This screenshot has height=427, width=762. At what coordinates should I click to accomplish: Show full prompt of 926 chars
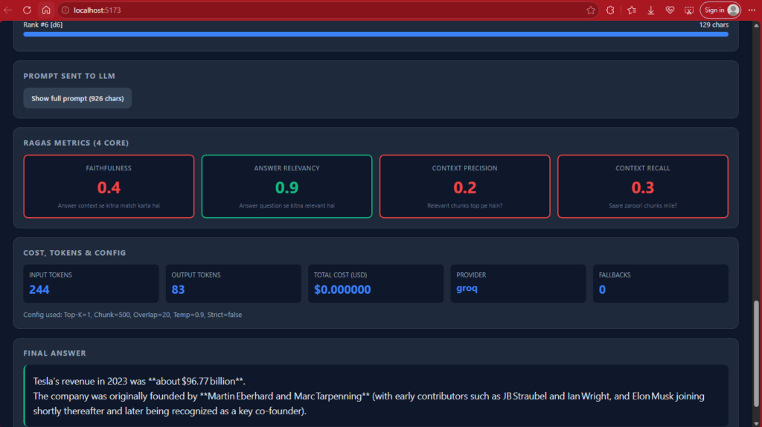(x=77, y=98)
